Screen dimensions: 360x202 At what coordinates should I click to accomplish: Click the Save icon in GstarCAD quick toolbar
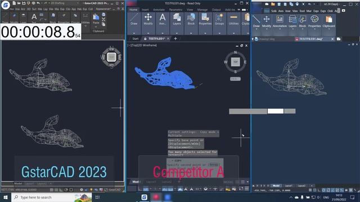click(x=24, y=3)
